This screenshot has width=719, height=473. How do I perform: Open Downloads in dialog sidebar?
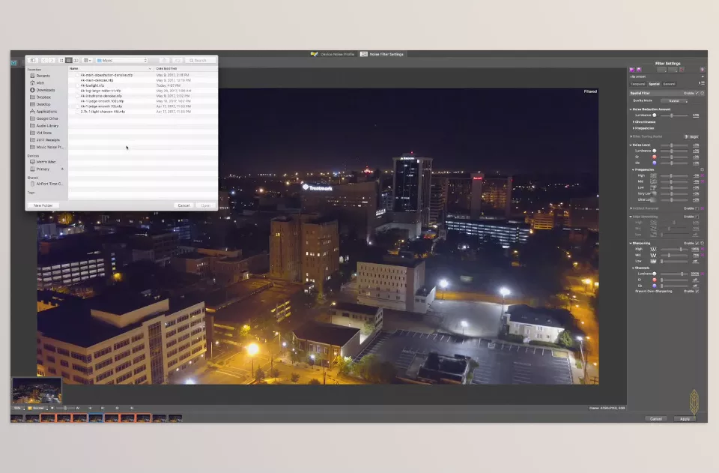[x=46, y=90]
